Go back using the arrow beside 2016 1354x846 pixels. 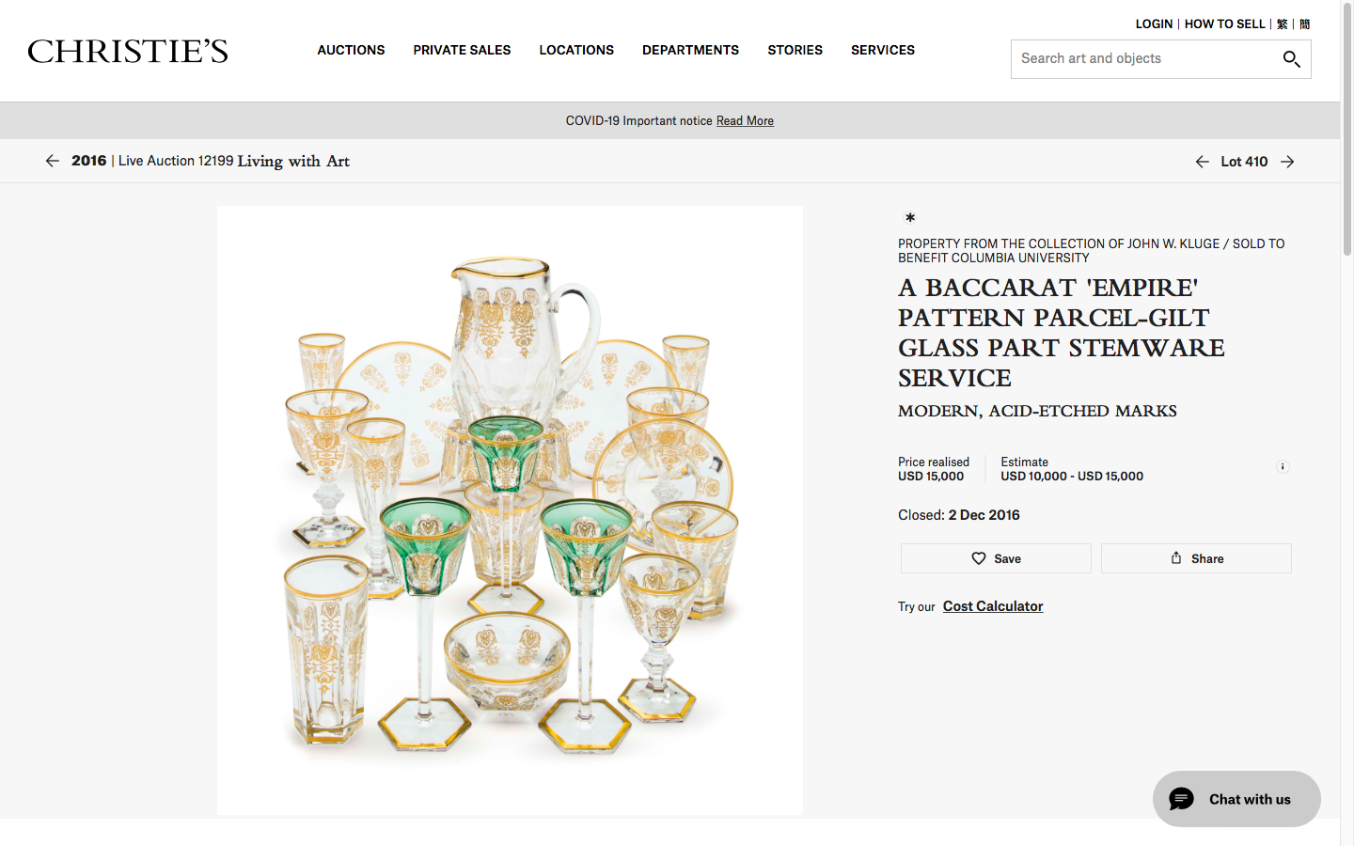click(53, 161)
